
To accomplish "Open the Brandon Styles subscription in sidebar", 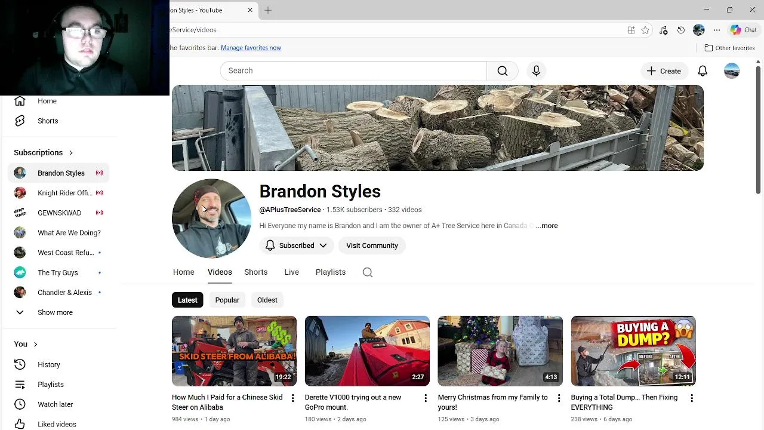I will click(58, 173).
